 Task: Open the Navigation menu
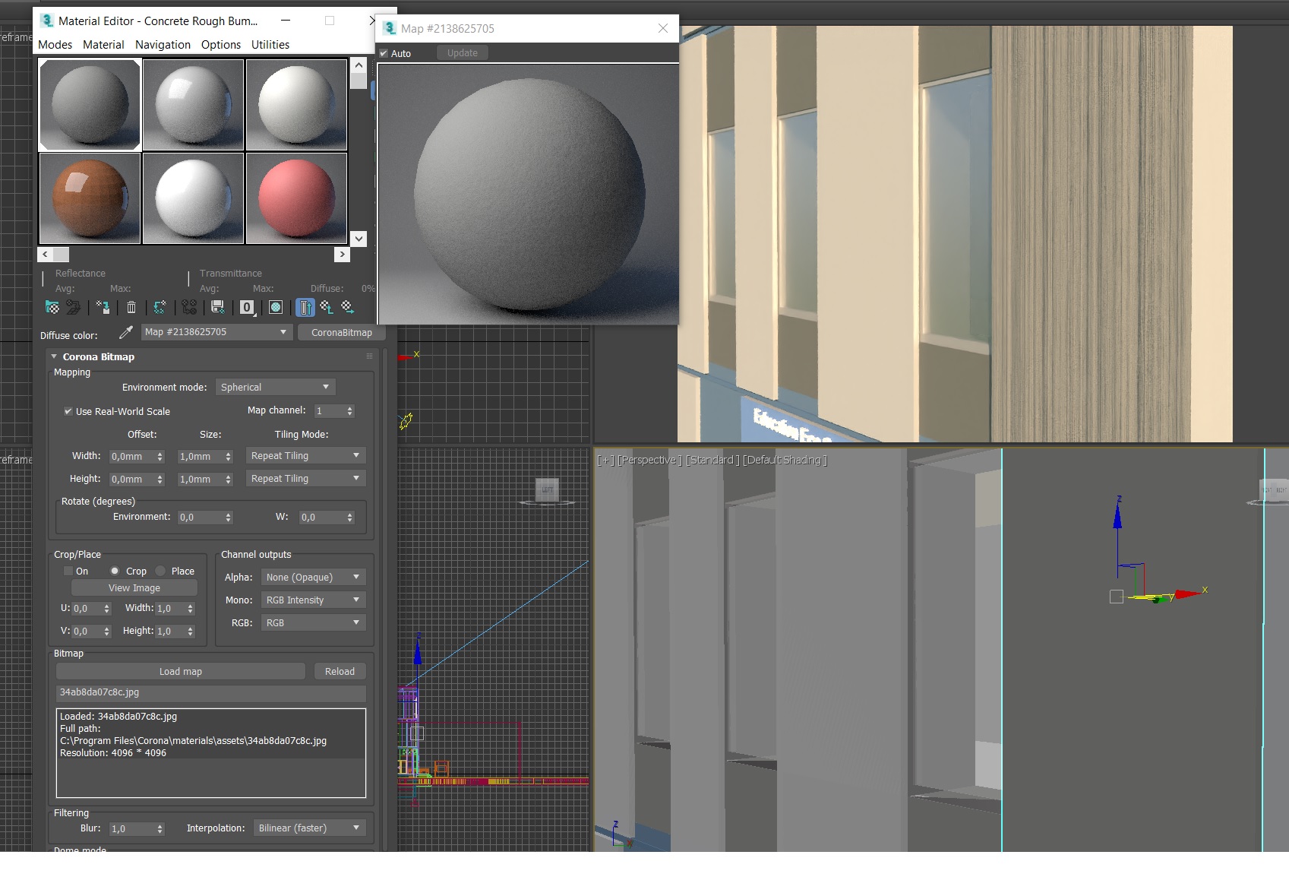point(163,45)
